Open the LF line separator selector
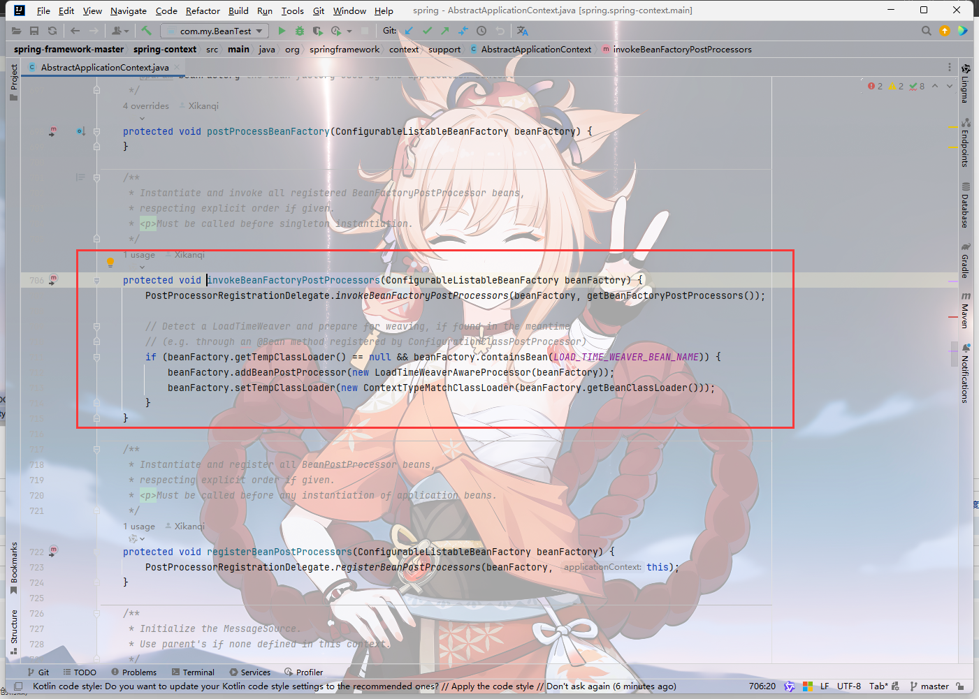 tap(825, 686)
